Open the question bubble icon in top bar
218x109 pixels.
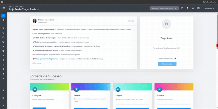click(198, 8)
